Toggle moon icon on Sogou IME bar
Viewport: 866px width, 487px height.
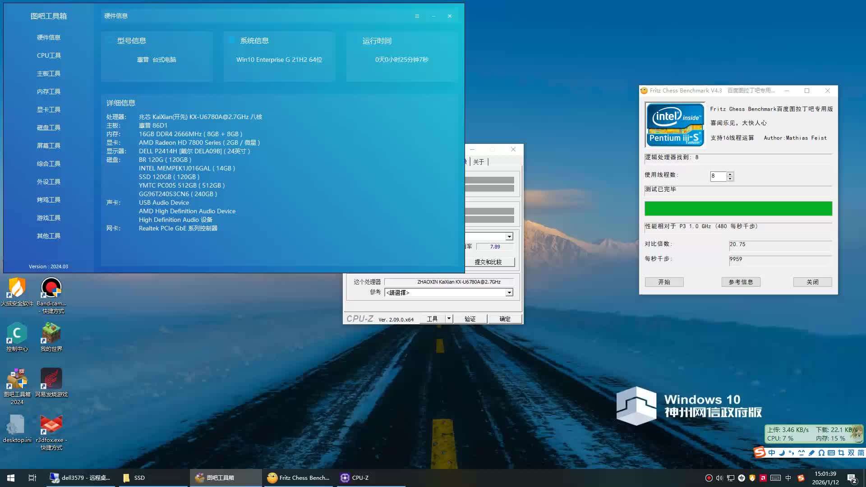coord(782,453)
